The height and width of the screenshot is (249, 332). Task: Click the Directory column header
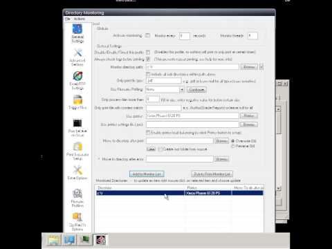click(140, 187)
